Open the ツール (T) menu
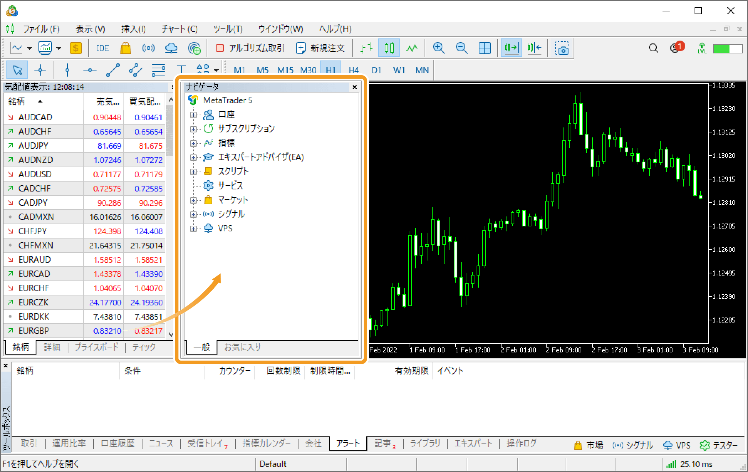Screen dimensions: 748x472 (228, 29)
